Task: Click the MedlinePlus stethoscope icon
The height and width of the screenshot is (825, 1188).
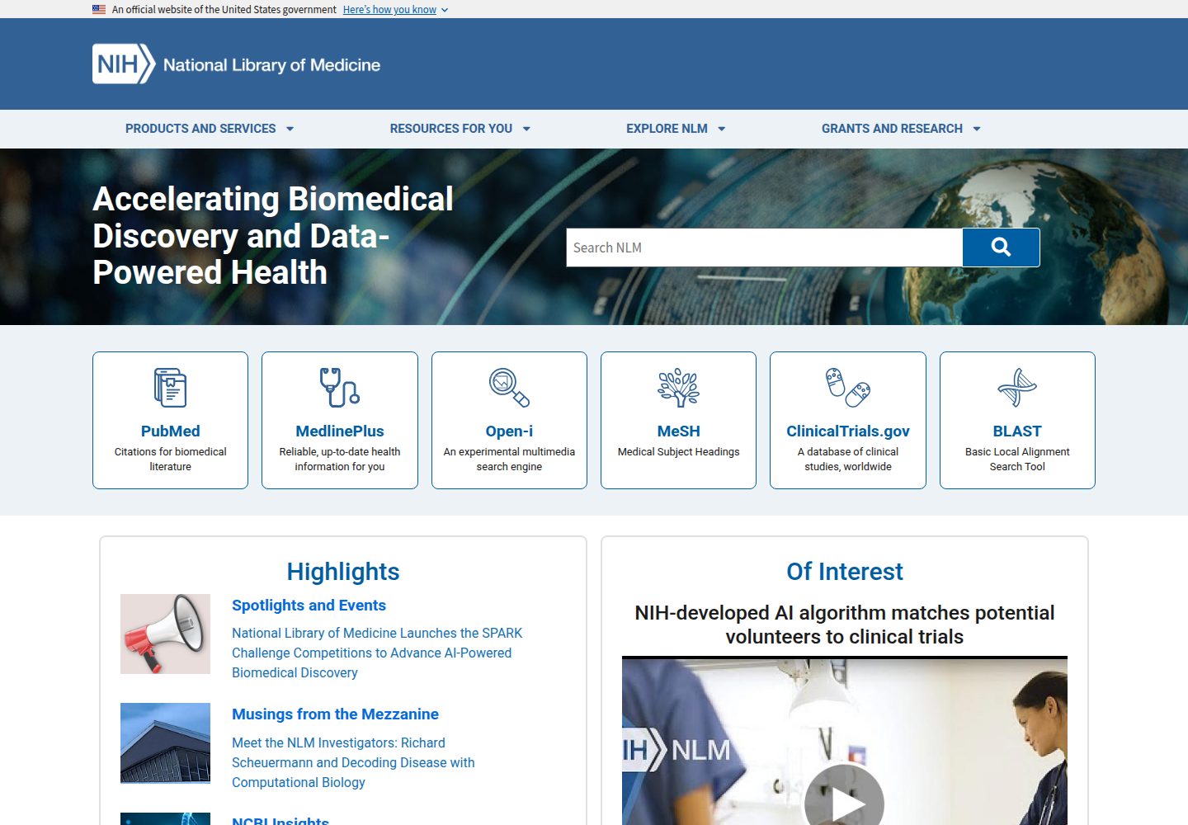Action: (340, 387)
